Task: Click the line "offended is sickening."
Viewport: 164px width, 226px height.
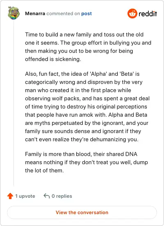Action: point(53,59)
